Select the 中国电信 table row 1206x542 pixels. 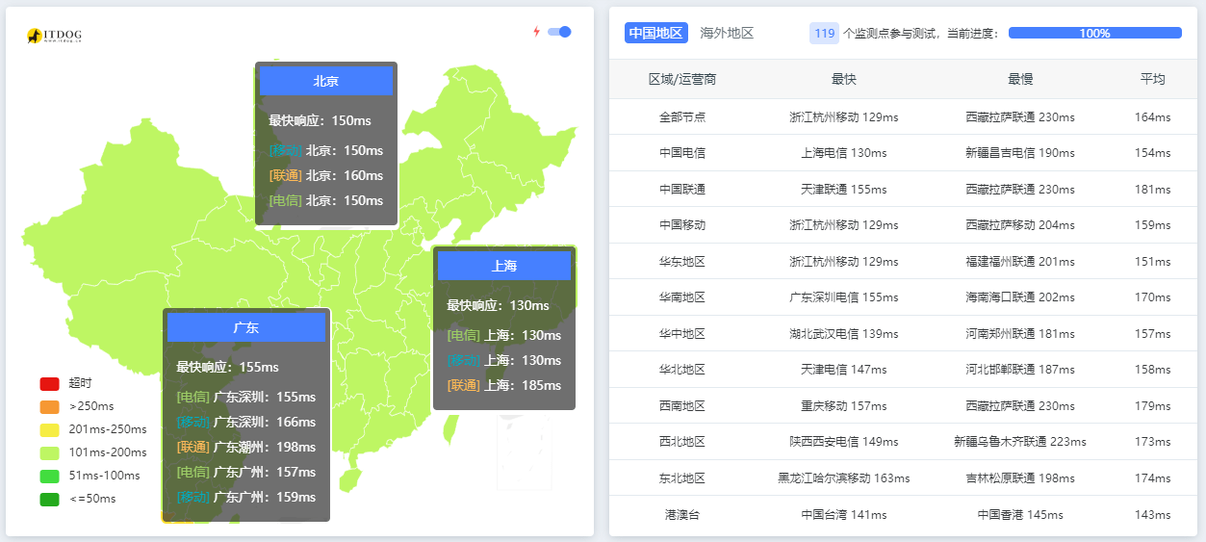(x=903, y=153)
